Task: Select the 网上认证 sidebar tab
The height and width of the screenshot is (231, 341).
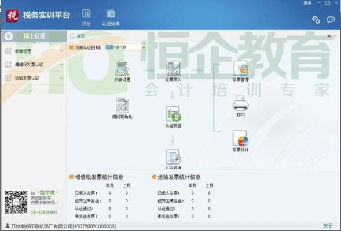Action: pyautogui.click(x=34, y=36)
